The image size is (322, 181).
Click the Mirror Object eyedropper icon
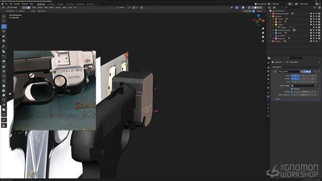[315, 86]
